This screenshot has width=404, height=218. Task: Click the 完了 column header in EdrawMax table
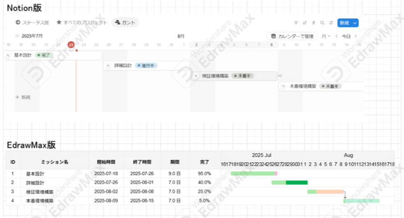(204, 162)
